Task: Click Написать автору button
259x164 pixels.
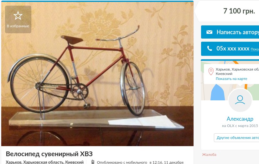Action: (230, 32)
